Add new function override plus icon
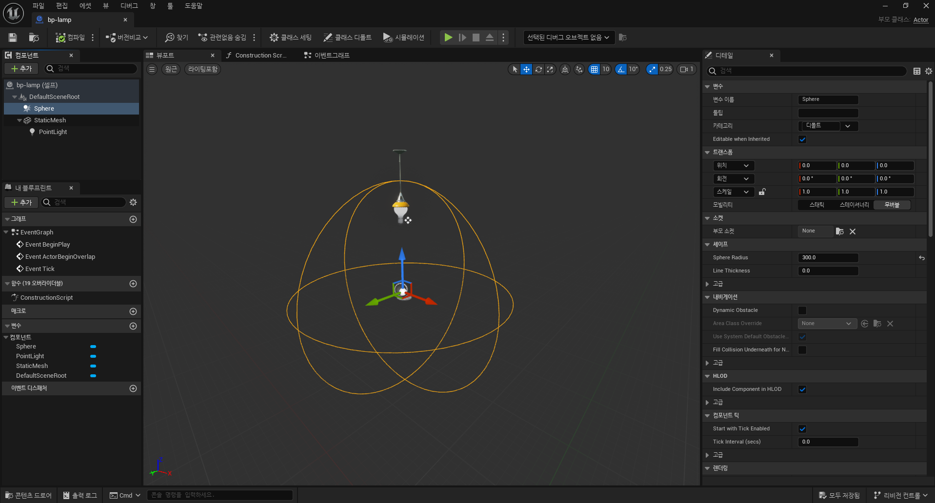 coord(133,284)
